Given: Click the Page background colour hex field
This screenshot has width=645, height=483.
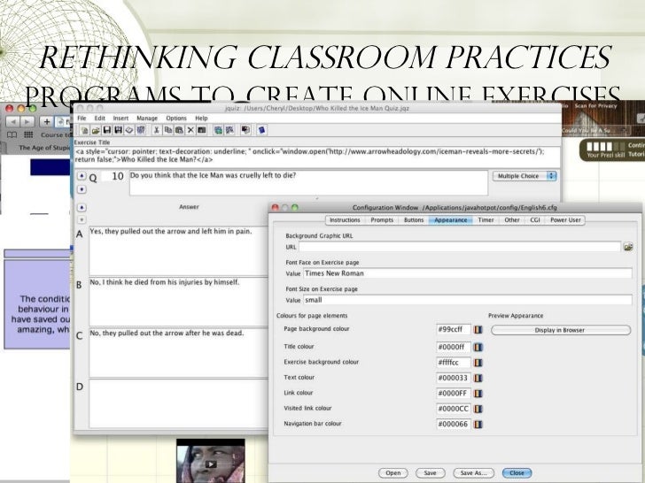Looking at the screenshot, I should tap(452, 329).
